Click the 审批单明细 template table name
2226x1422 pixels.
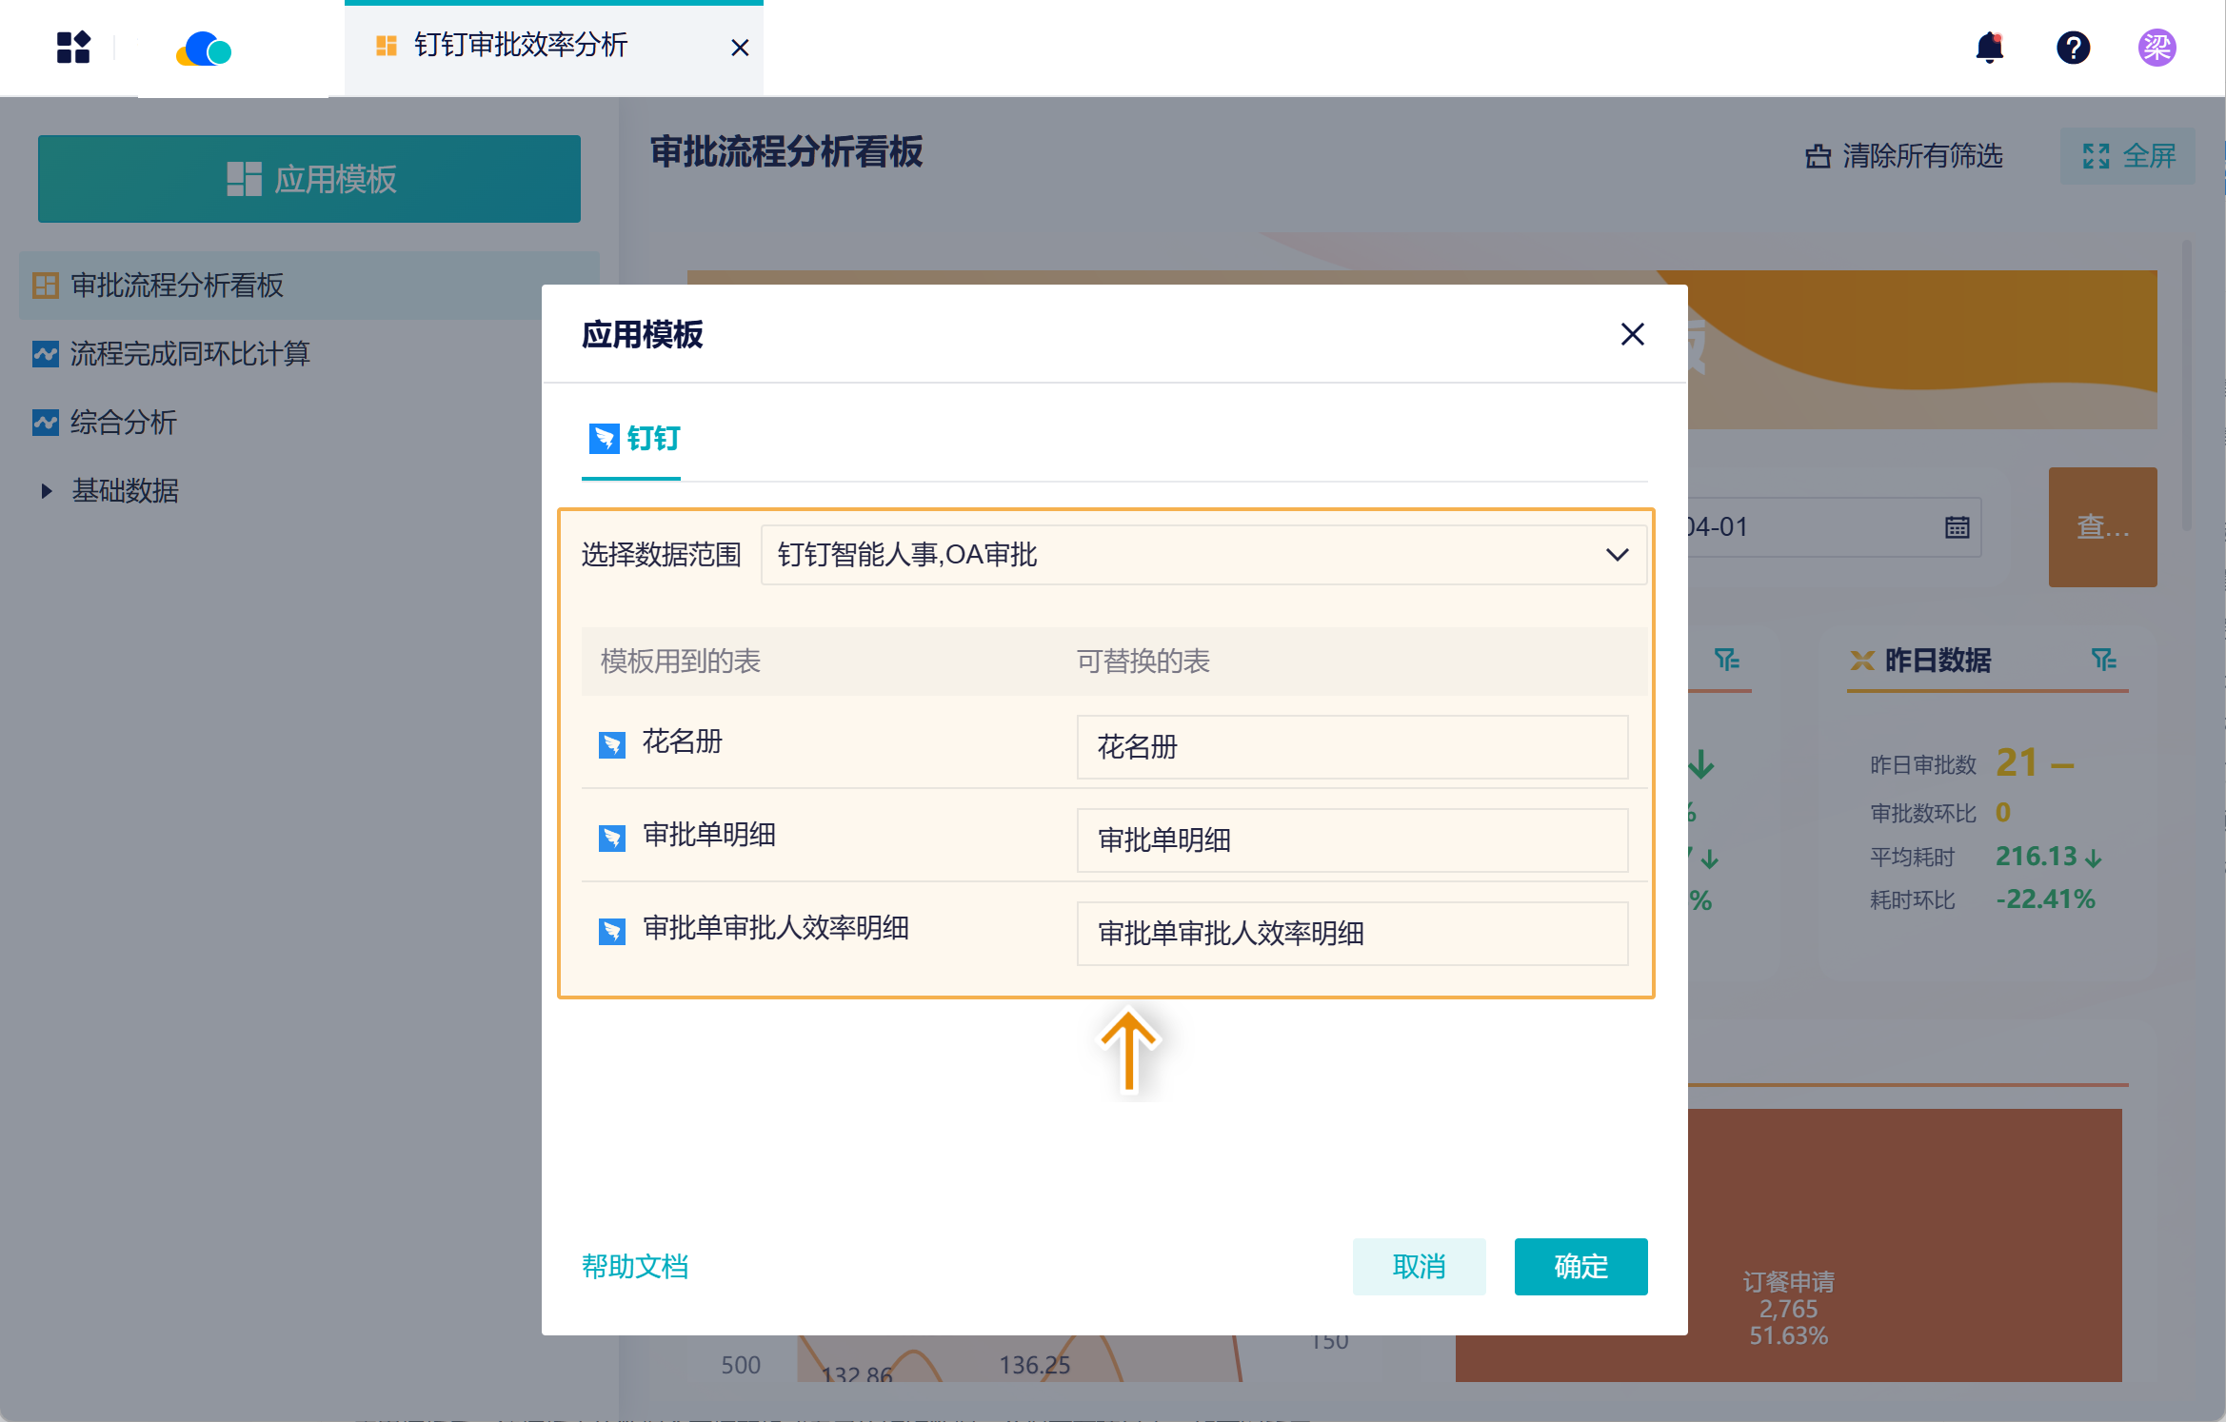pyautogui.click(x=709, y=835)
